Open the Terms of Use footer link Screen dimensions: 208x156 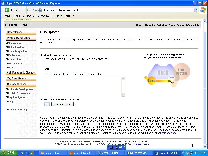tap(115, 141)
